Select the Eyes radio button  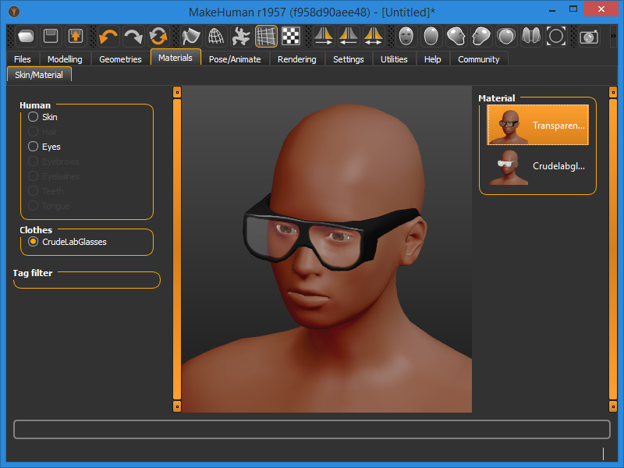[x=33, y=147]
